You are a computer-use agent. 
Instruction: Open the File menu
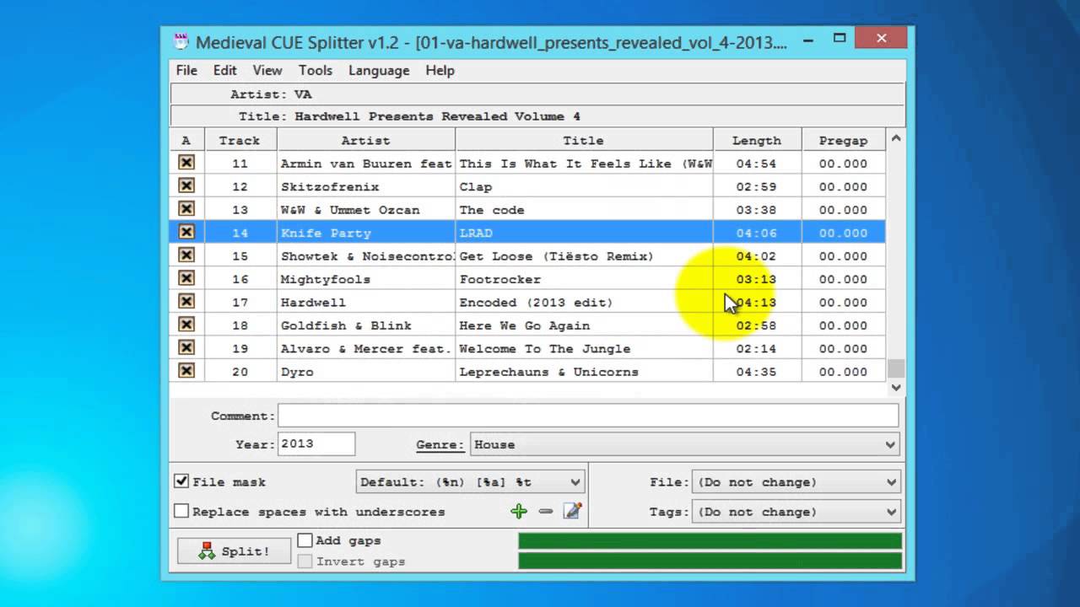point(186,70)
